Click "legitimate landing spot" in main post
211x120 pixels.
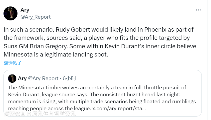(x=77, y=55)
